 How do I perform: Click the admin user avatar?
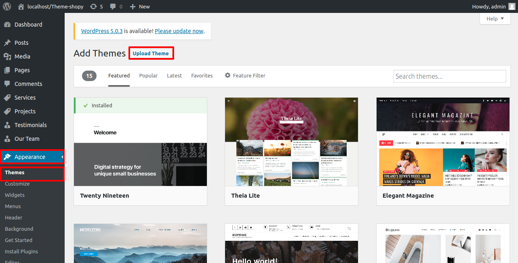tap(512, 6)
